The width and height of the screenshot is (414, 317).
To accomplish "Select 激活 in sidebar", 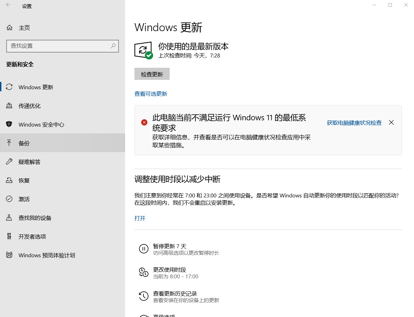I will (24, 199).
